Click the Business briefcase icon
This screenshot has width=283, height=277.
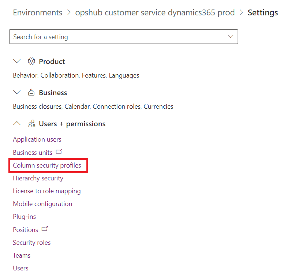point(31,93)
